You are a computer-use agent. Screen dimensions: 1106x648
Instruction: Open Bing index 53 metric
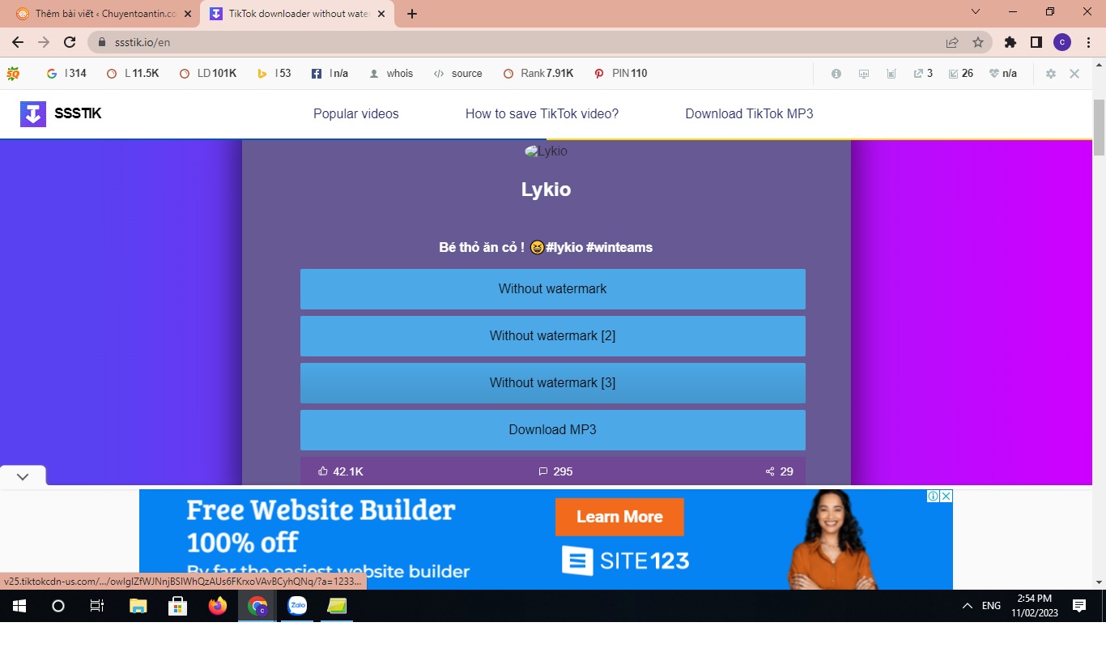point(274,74)
